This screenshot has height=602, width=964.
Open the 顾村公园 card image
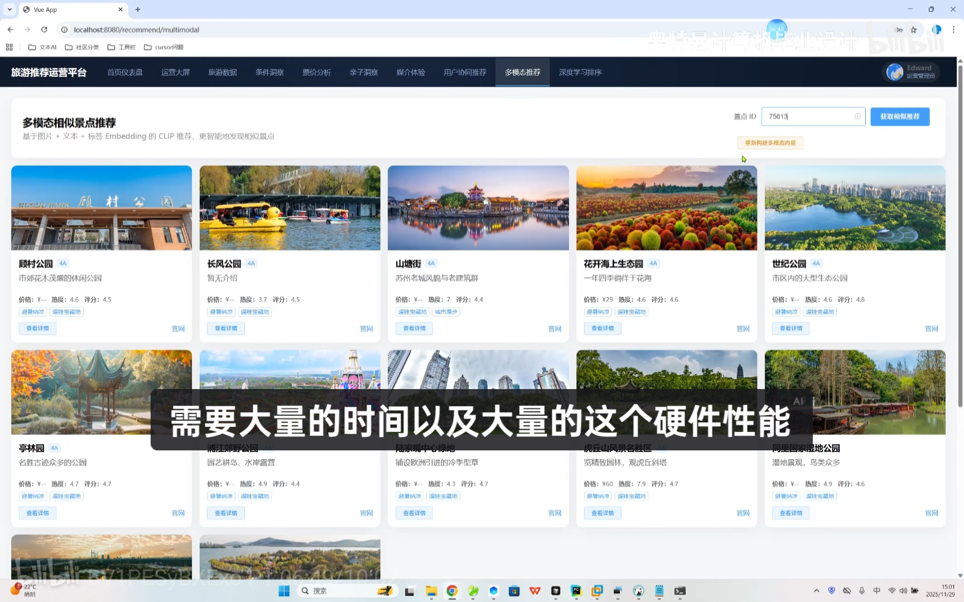102,208
